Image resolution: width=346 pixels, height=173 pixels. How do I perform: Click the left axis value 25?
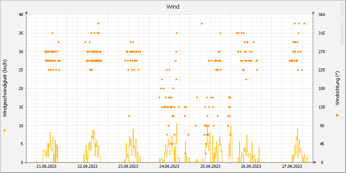click(21, 70)
